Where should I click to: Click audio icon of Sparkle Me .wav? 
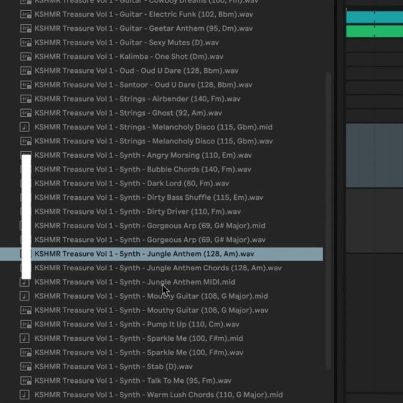[25, 353]
